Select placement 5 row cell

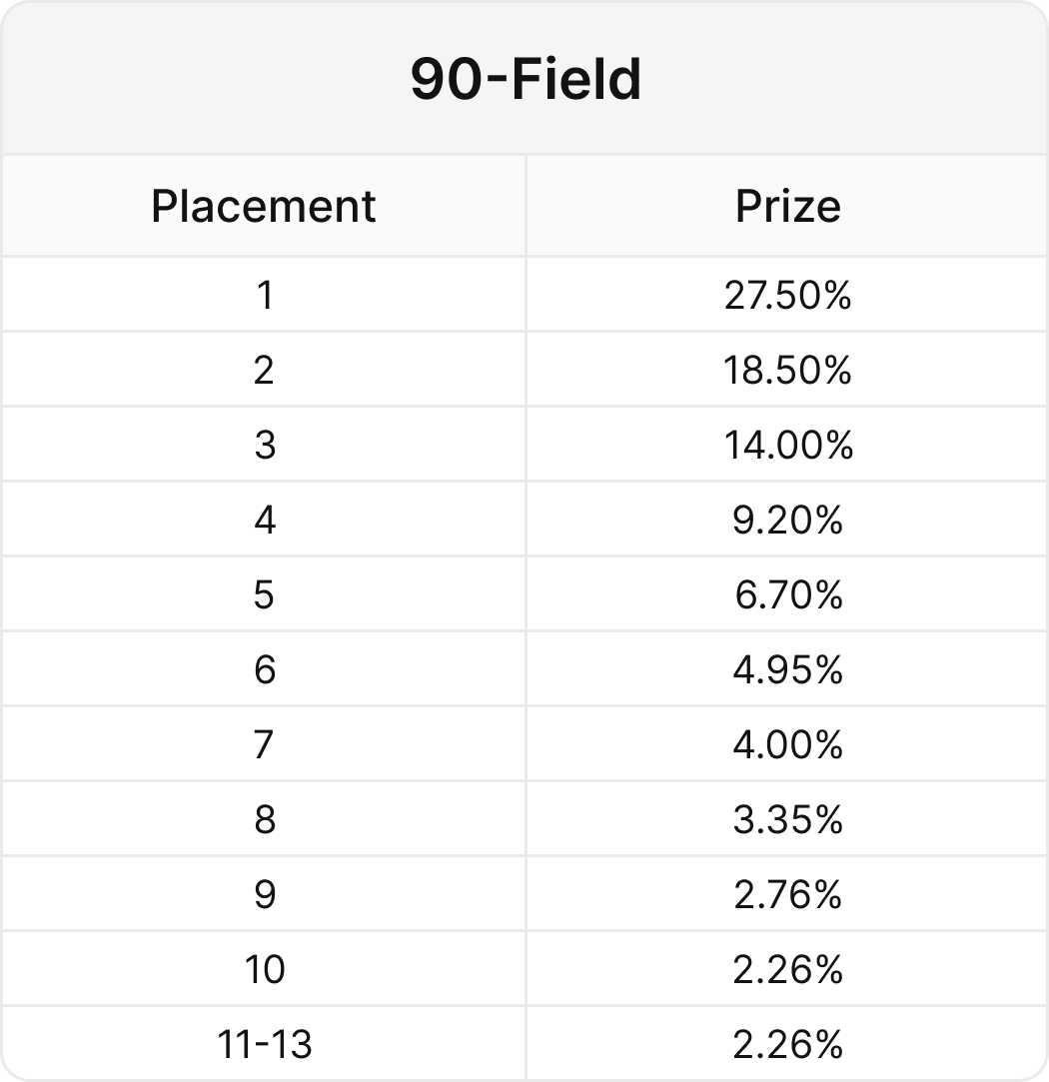tap(264, 594)
